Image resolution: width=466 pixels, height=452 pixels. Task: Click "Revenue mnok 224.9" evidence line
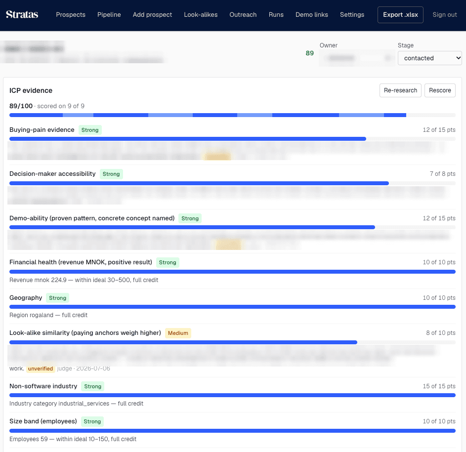84,280
